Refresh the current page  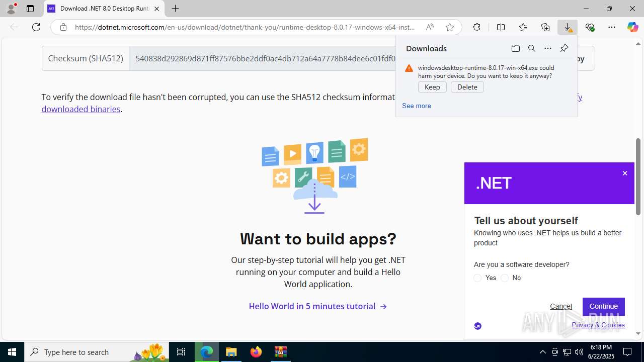coord(36,27)
